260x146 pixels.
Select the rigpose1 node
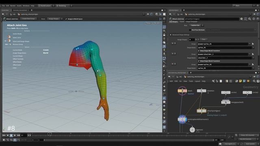pos(192,130)
